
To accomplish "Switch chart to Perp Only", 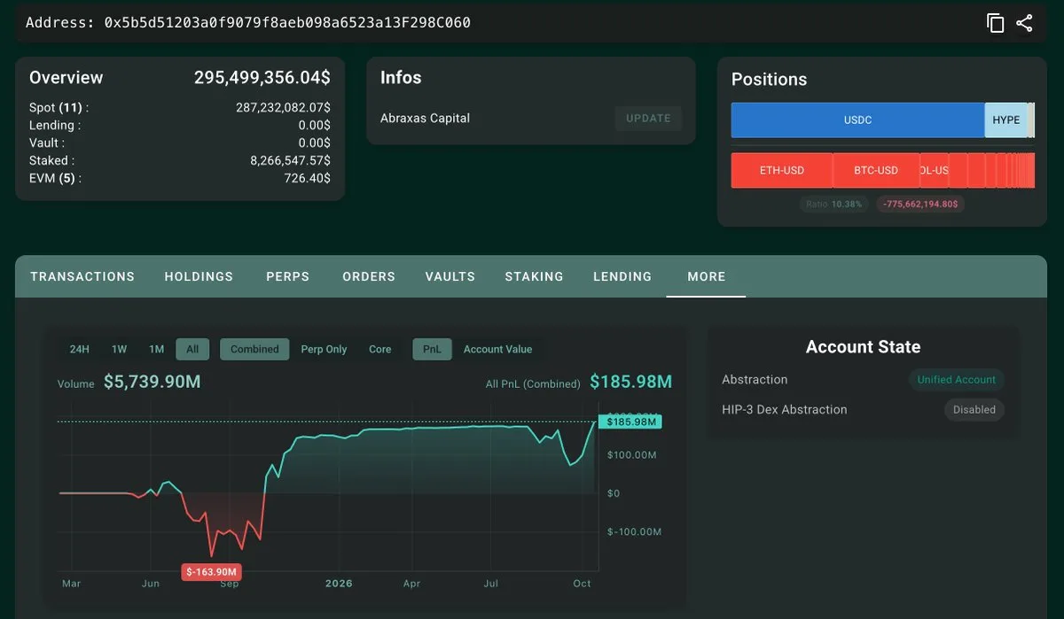I will [324, 349].
